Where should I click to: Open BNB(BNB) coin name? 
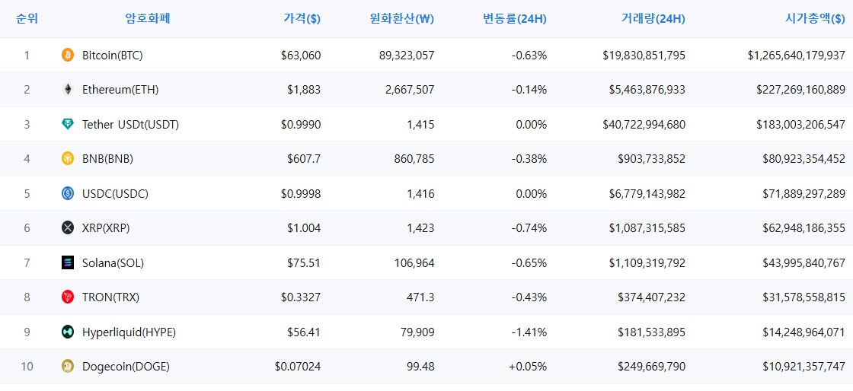pos(107,159)
